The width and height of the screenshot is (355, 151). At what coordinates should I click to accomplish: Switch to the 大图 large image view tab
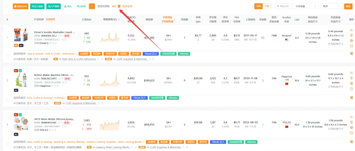click(x=267, y=6)
